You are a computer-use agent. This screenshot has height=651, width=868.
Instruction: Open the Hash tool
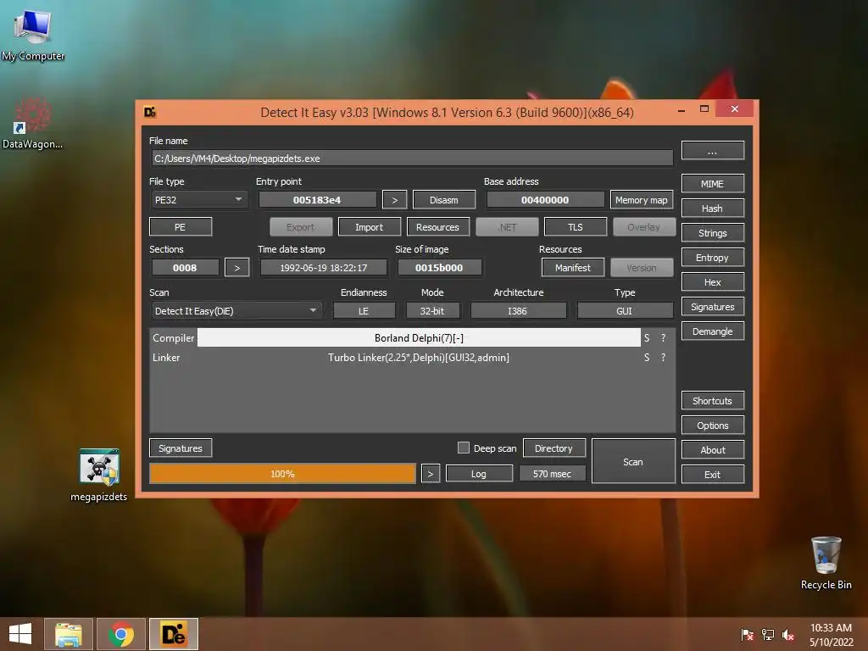click(x=712, y=209)
